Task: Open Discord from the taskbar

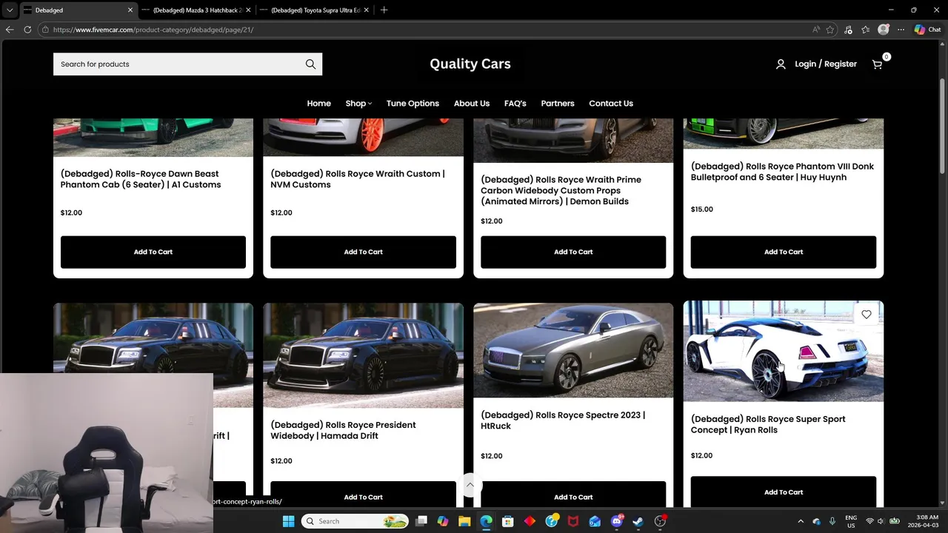Action: click(x=616, y=521)
